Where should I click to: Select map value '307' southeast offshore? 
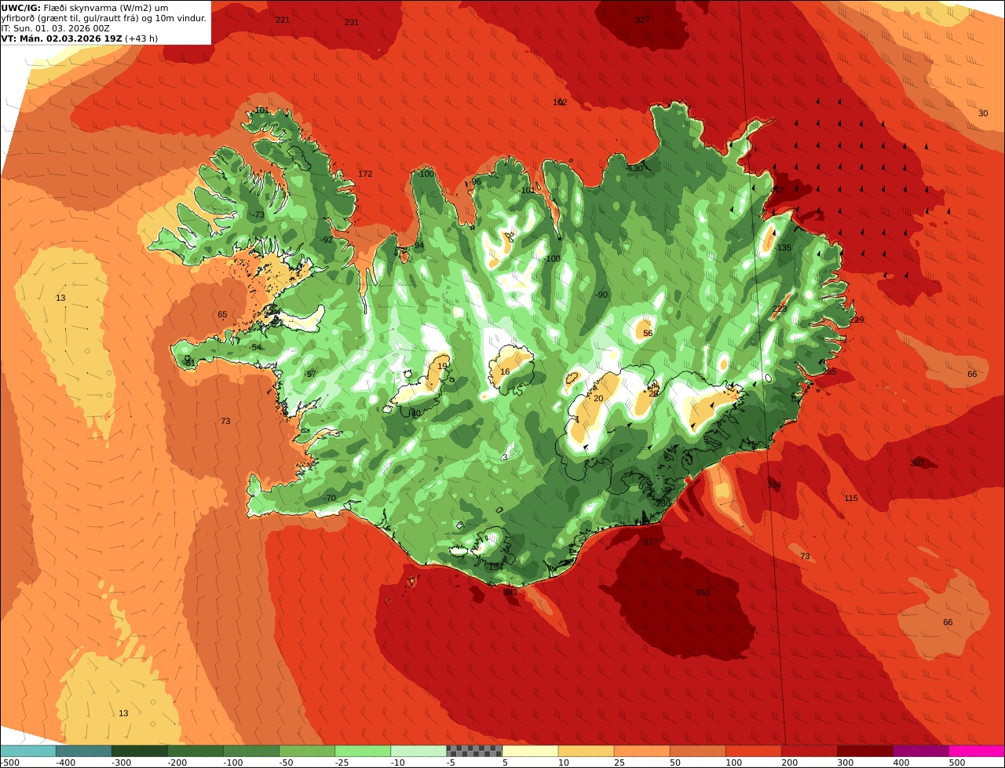pos(917,463)
